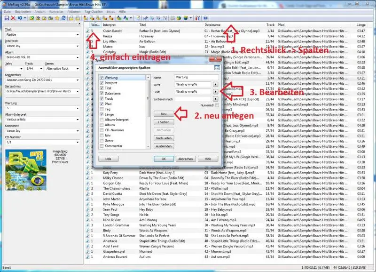
Task: Click the star Favorite directory icon
Action: click(x=57, y=19)
